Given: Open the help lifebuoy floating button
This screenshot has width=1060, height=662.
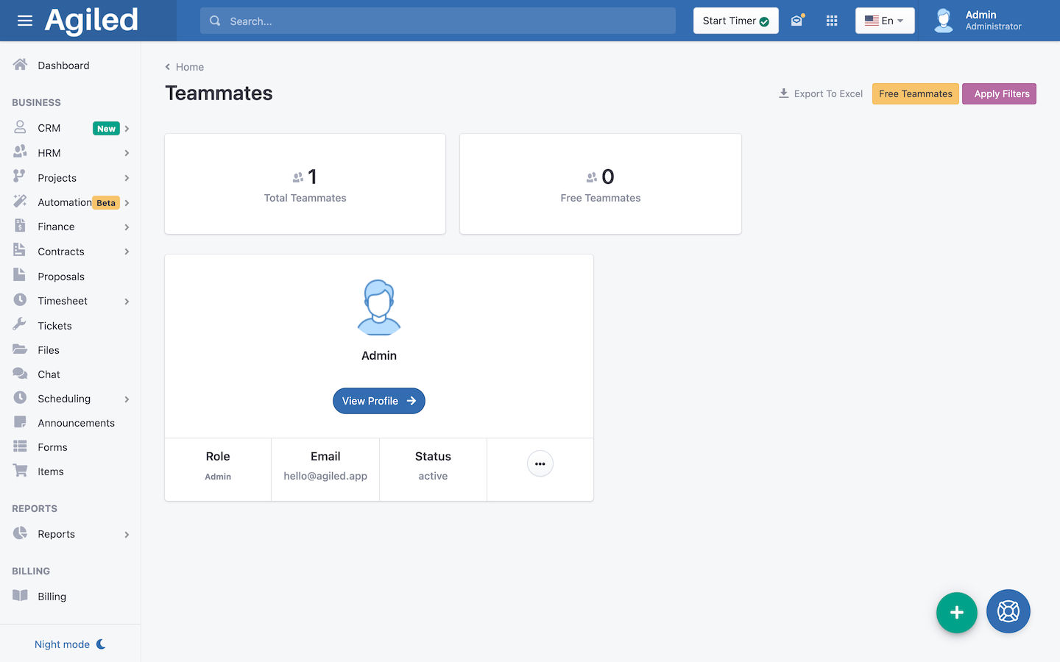Looking at the screenshot, I should click(1008, 611).
